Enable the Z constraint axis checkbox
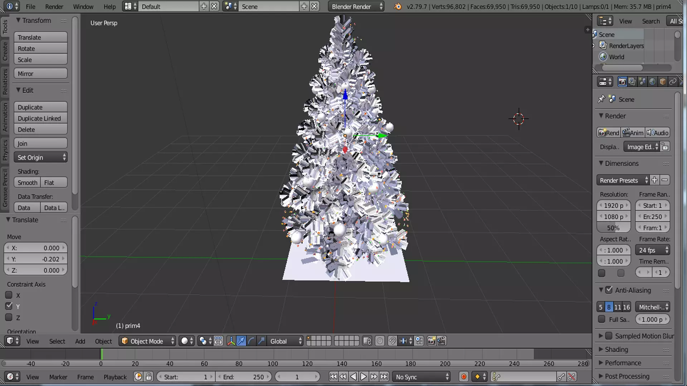 coord(9,317)
